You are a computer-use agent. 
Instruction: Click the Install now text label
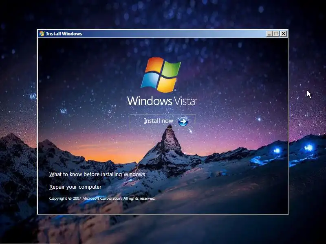[159, 121]
